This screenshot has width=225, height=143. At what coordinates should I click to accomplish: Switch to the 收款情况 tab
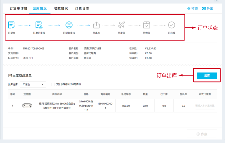(61, 8)
